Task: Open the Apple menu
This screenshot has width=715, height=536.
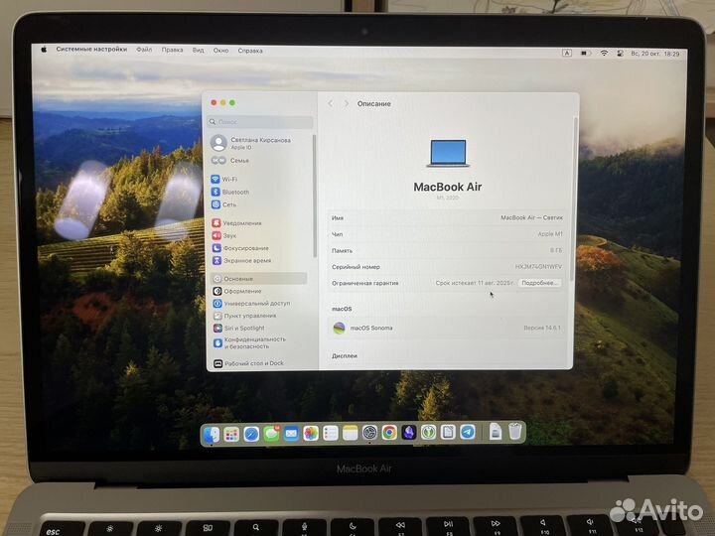Action: [x=44, y=50]
